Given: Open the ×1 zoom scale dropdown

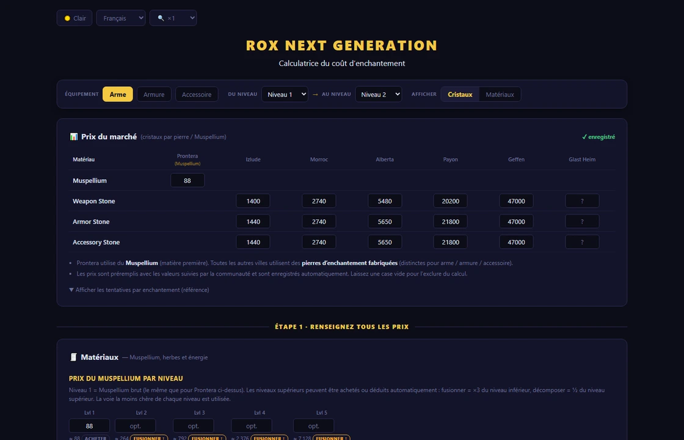Looking at the screenshot, I should (173, 18).
